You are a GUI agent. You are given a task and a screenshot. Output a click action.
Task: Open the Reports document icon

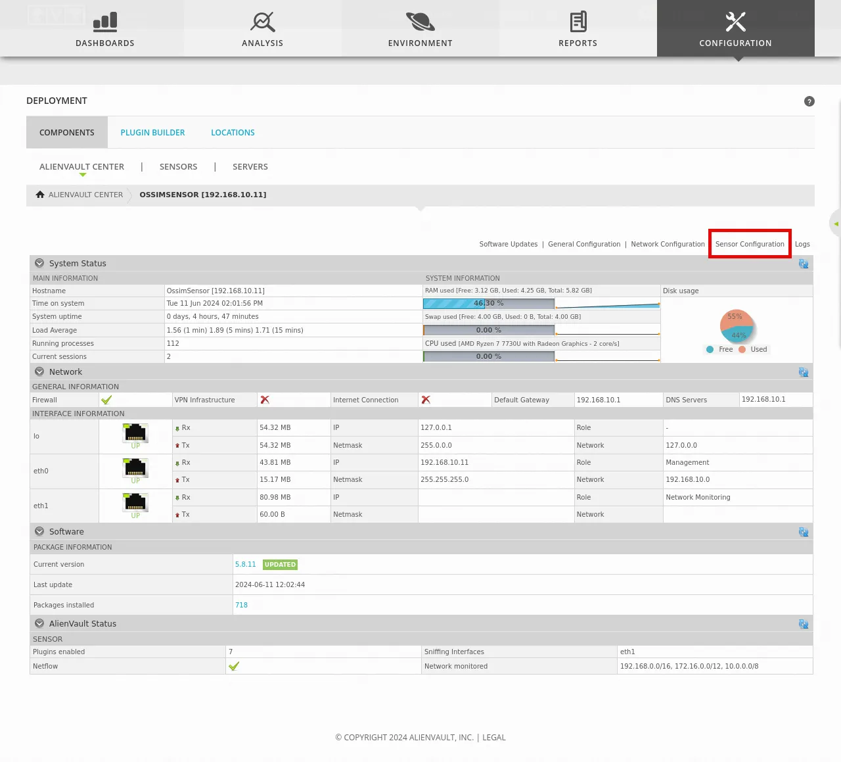tap(578, 22)
